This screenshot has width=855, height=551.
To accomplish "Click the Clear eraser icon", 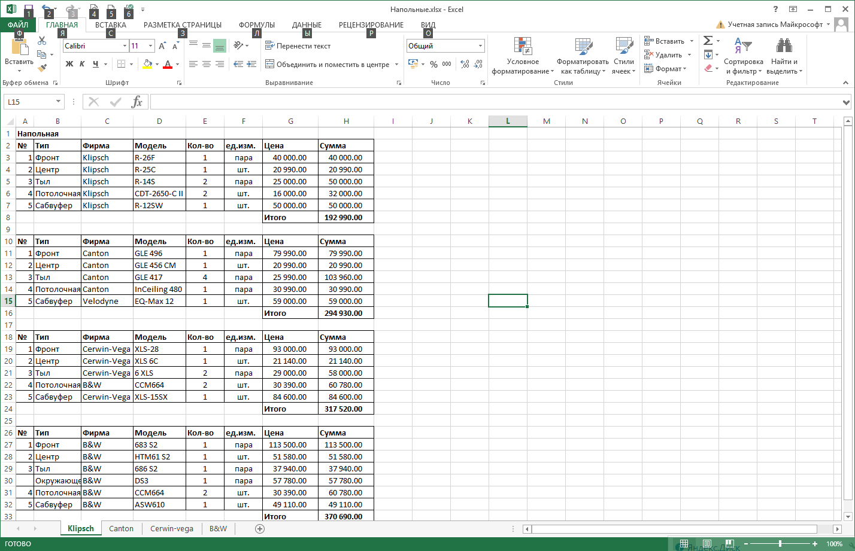I will coord(708,68).
